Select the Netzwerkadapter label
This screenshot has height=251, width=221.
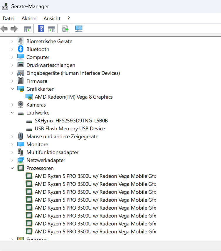point(46,160)
